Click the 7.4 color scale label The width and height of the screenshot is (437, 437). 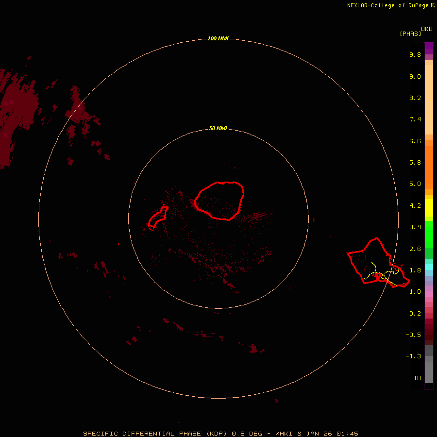(x=415, y=119)
